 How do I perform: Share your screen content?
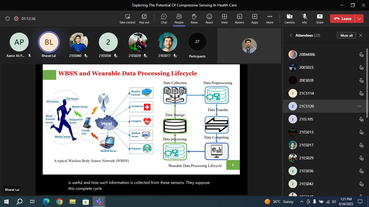[x=320, y=19]
